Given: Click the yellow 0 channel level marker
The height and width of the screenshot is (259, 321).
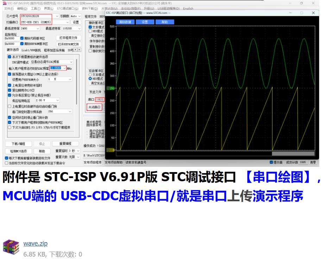Looking at the screenshot, I should pos(111,150).
